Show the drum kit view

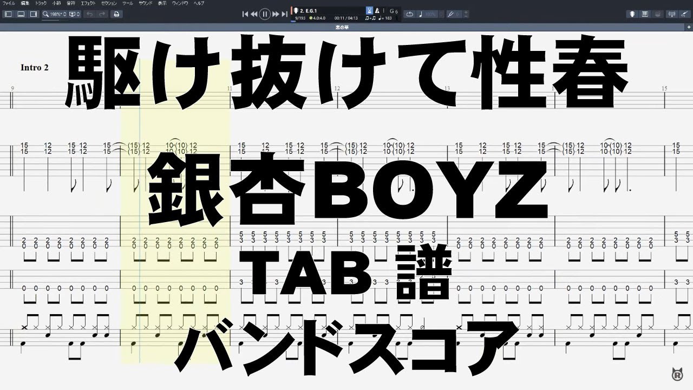tap(657, 14)
